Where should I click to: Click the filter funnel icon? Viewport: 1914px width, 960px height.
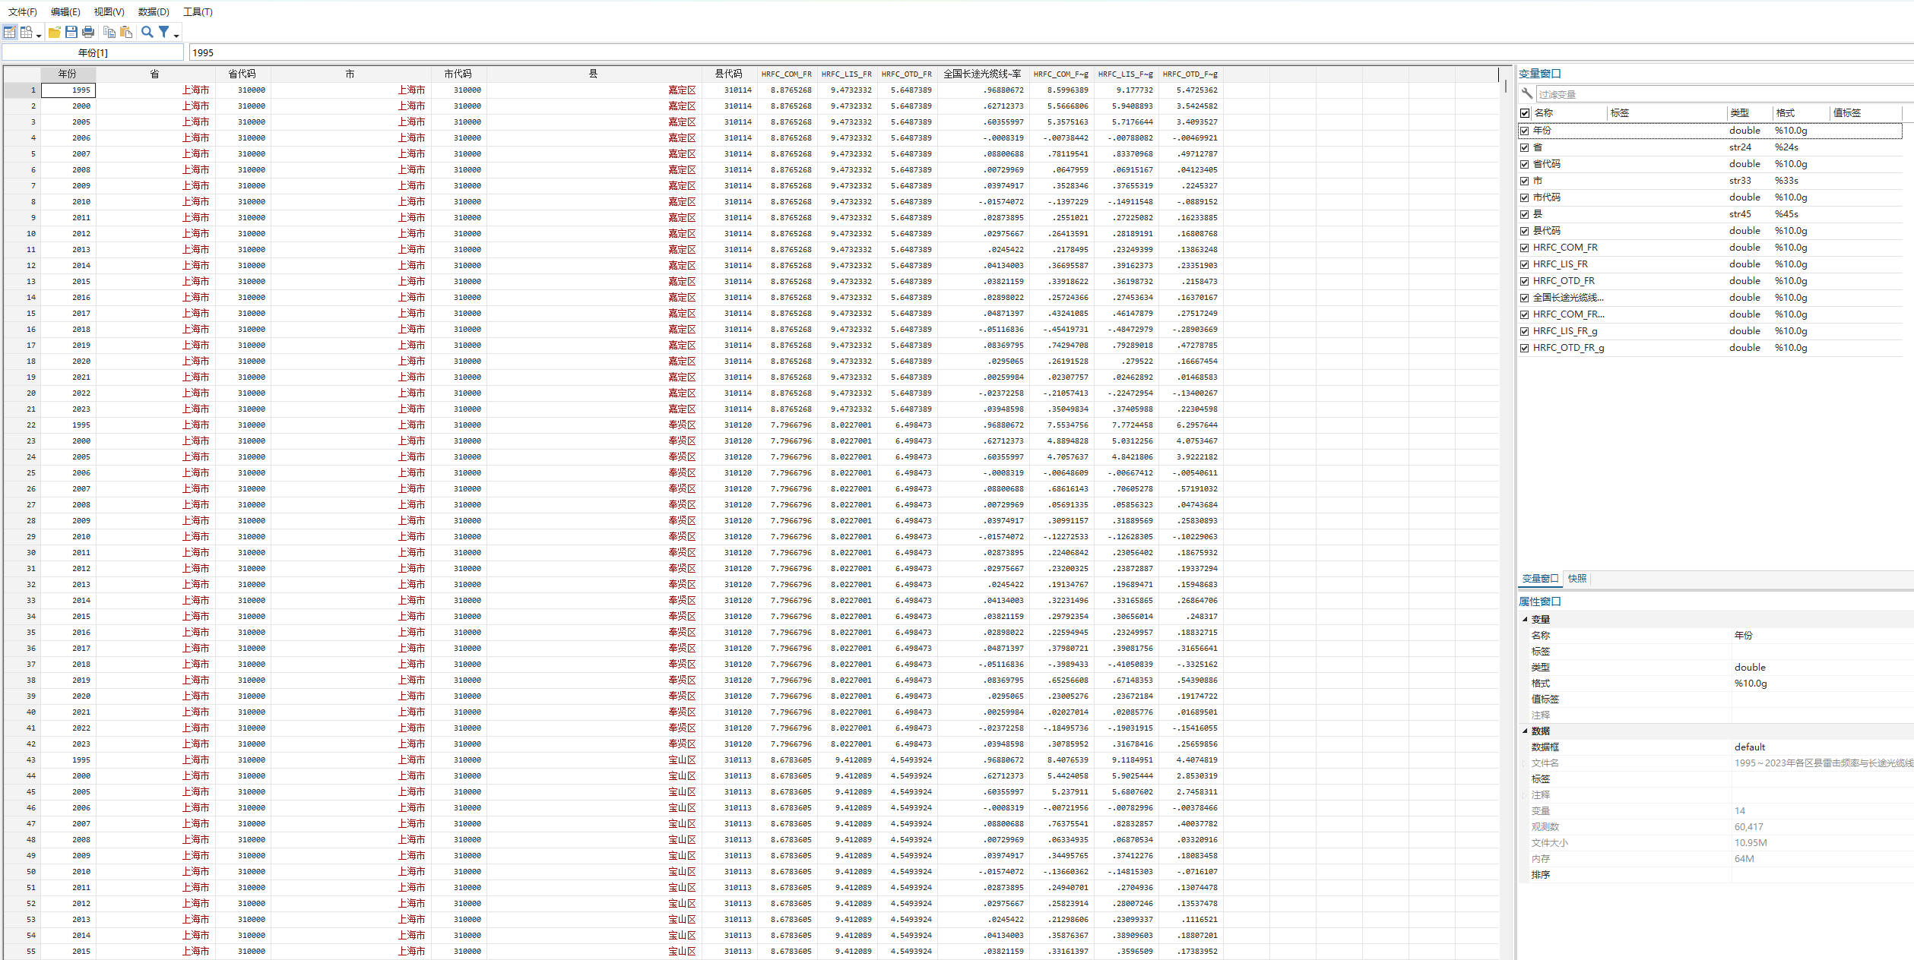[163, 32]
